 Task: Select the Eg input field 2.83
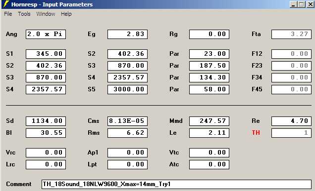[127, 34]
